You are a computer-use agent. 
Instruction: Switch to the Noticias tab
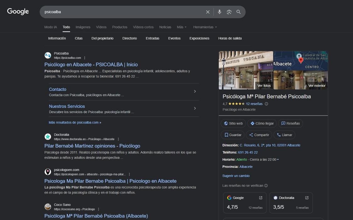(x=165, y=27)
